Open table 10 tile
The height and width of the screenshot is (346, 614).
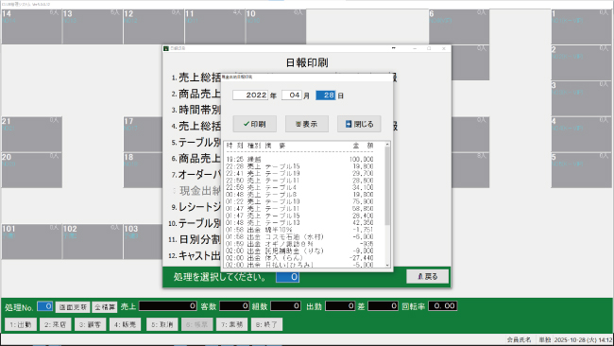pos(276,26)
